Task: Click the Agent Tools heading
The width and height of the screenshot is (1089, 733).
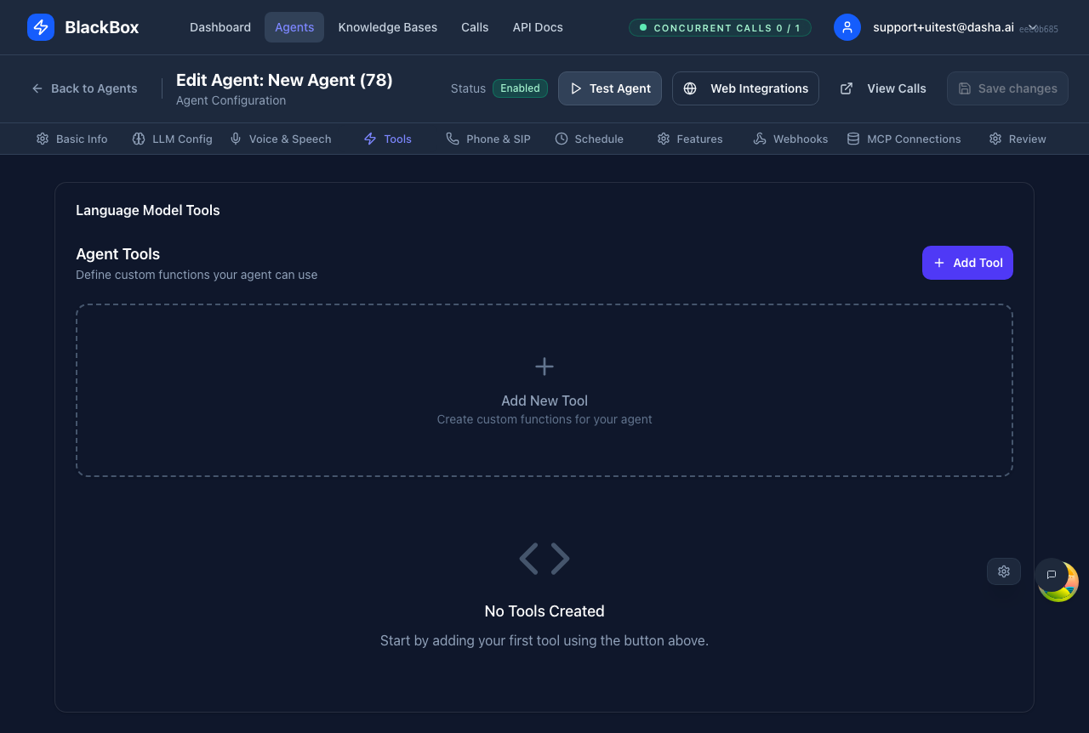Action: (x=118, y=254)
